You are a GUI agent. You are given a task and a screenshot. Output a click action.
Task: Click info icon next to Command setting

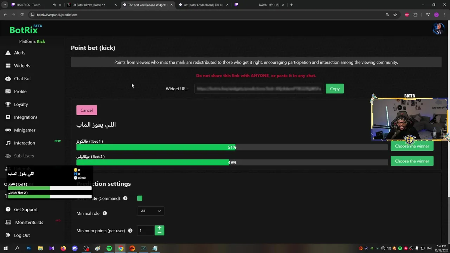point(125,199)
